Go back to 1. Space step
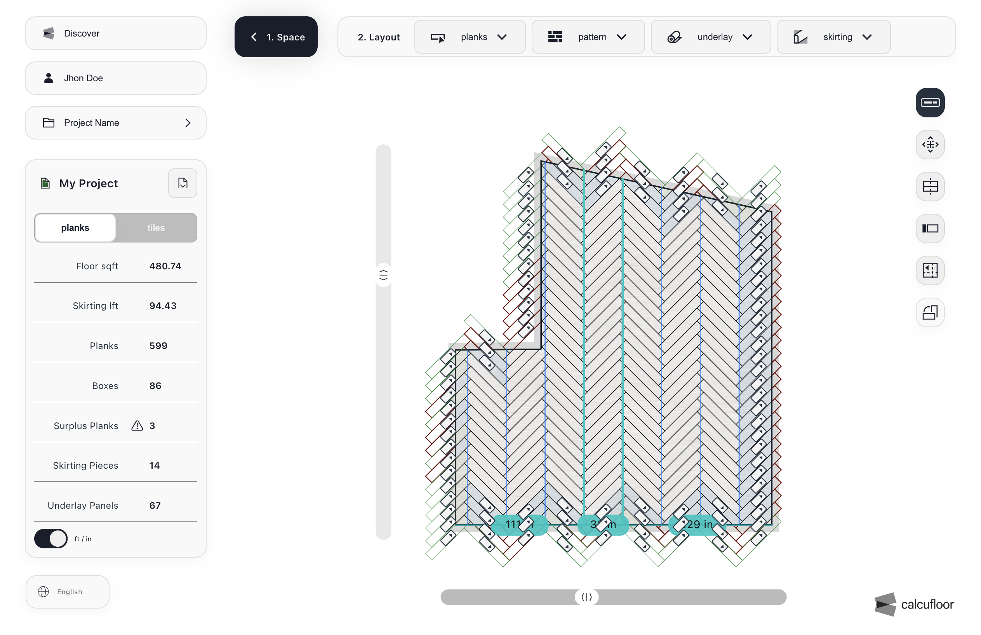981x635 pixels. click(276, 37)
